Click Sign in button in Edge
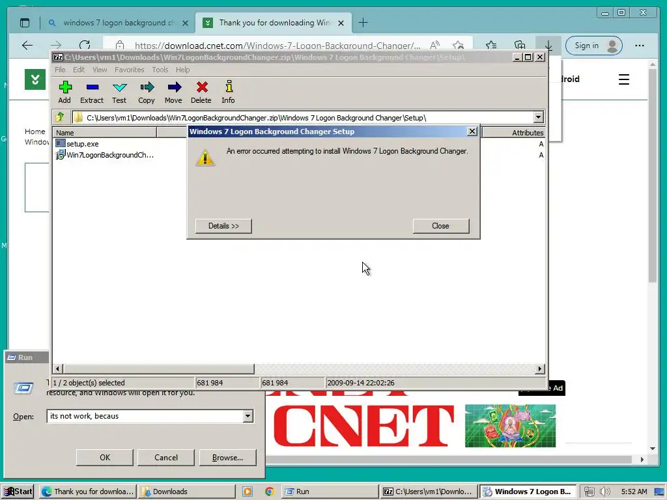Viewport: 667px width, 500px height. [594, 46]
